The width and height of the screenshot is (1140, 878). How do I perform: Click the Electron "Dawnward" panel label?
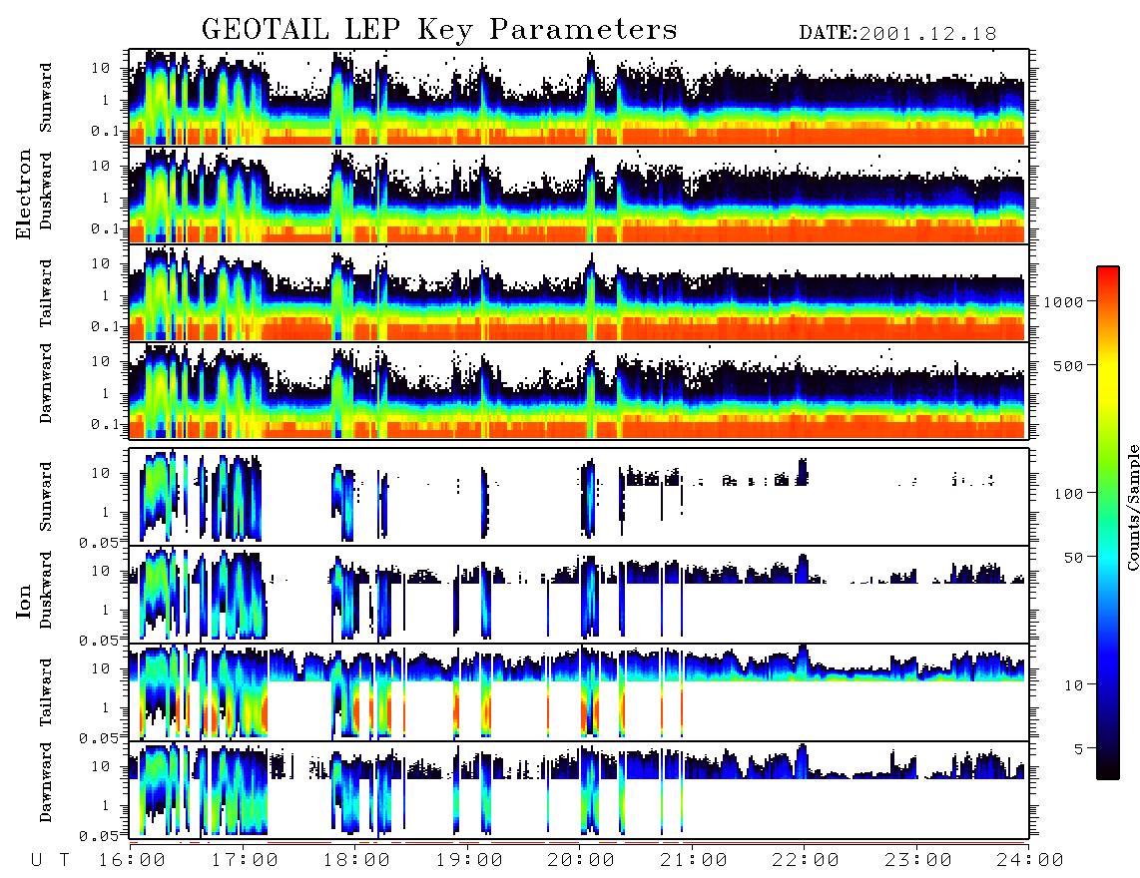[x=46, y=383]
